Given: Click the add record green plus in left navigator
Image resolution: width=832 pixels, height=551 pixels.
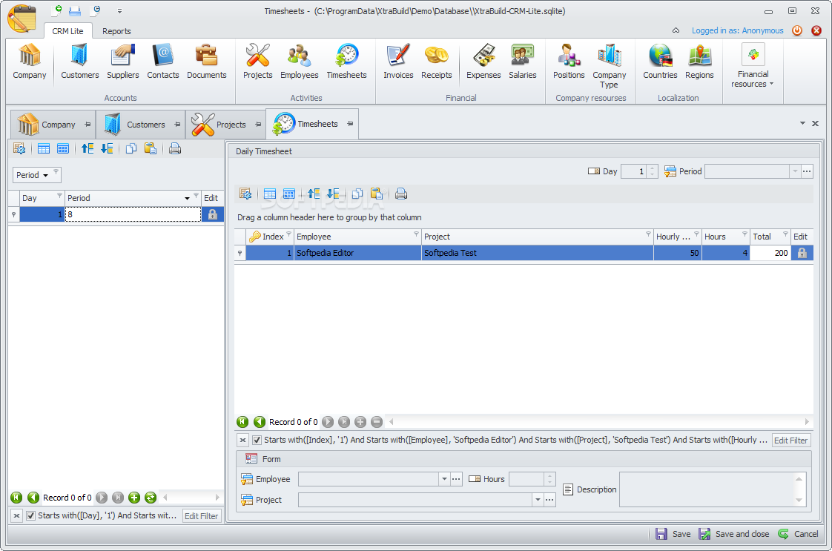Looking at the screenshot, I should coord(134,498).
